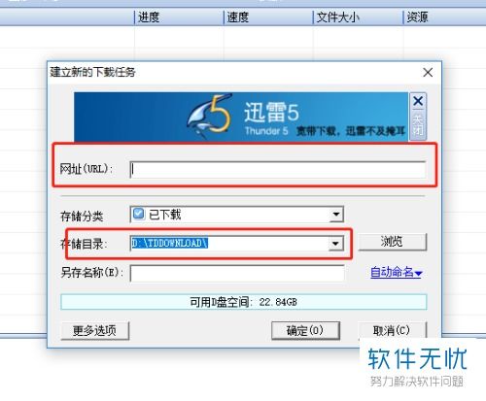Expand the 存储目录 dropdown arrow
The height and width of the screenshot is (401, 486).
tap(335, 244)
